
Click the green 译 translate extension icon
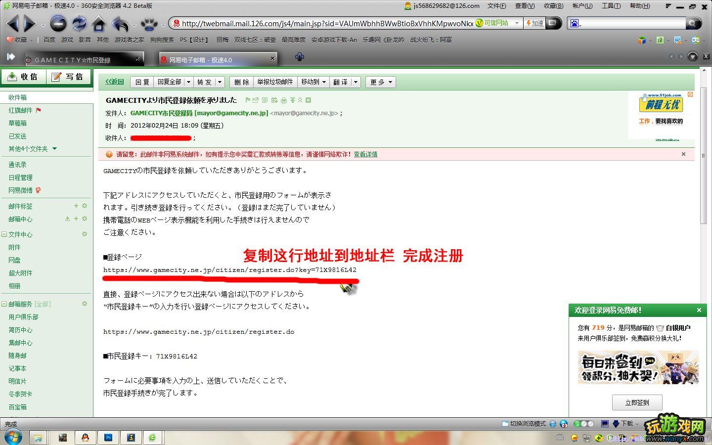coord(660,40)
